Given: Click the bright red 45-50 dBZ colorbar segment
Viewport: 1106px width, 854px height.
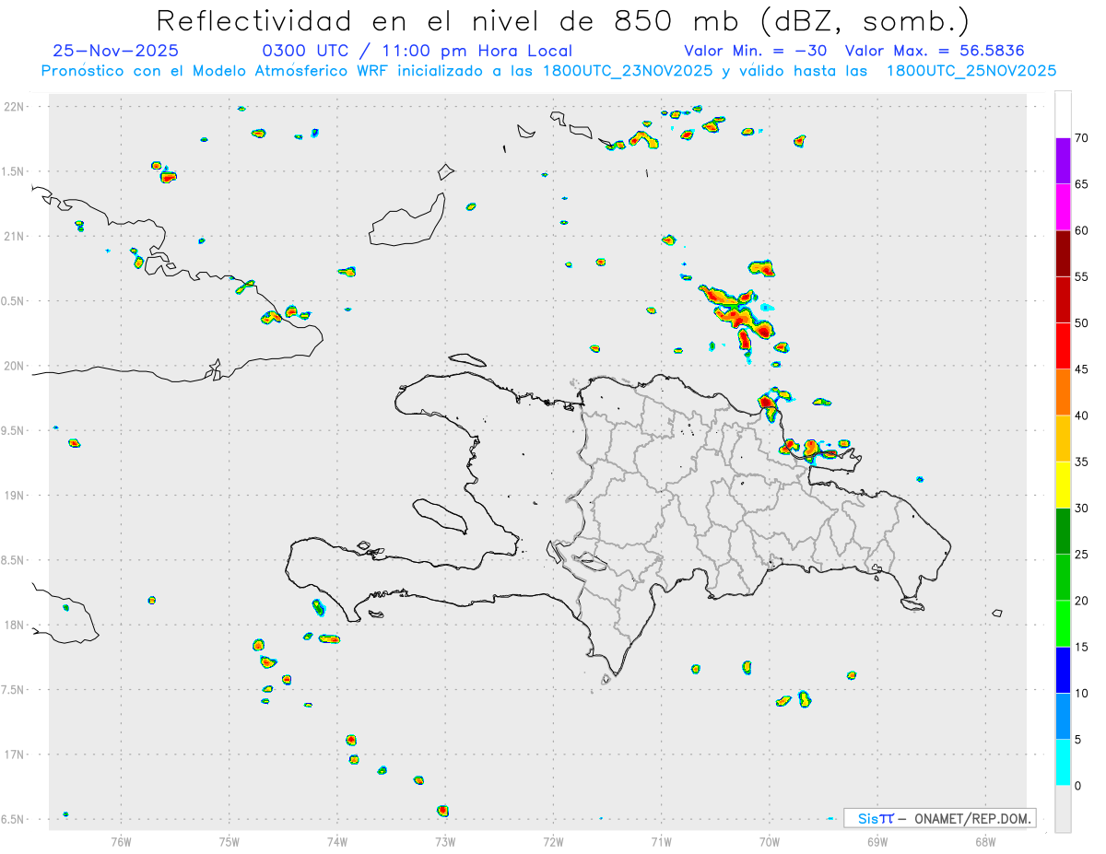Looking at the screenshot, I should (x=1063, y=345).
